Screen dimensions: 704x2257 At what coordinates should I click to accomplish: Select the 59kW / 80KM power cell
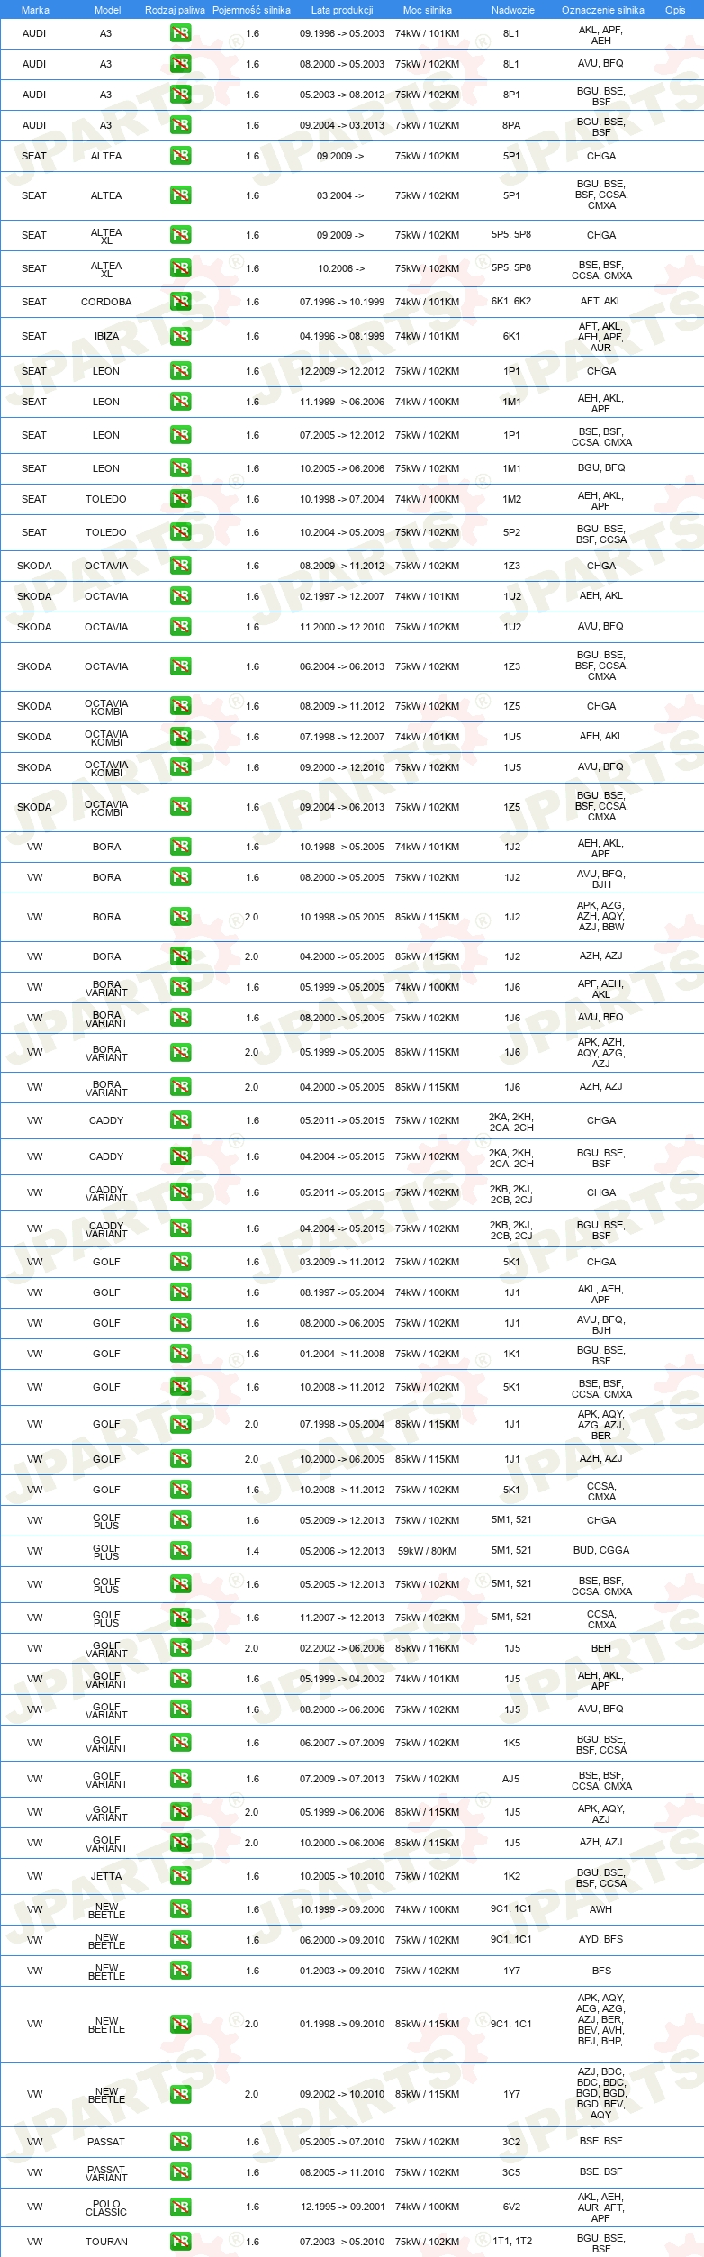[427, 1551]
